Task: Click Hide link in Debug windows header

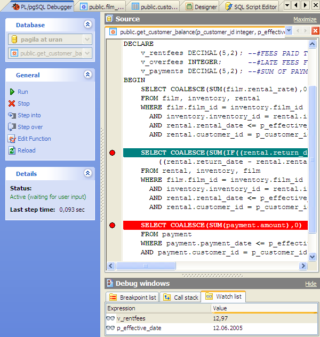Action: 310,284
